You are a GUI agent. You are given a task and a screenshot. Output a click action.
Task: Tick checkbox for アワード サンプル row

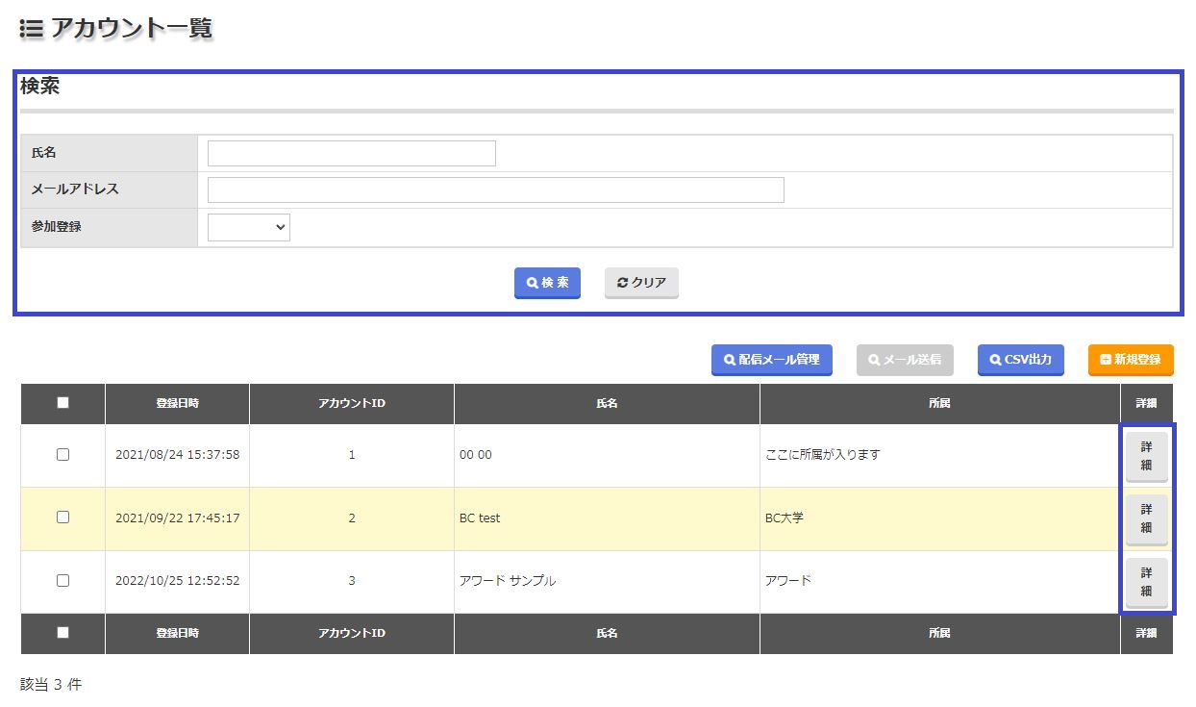(63, 581)
